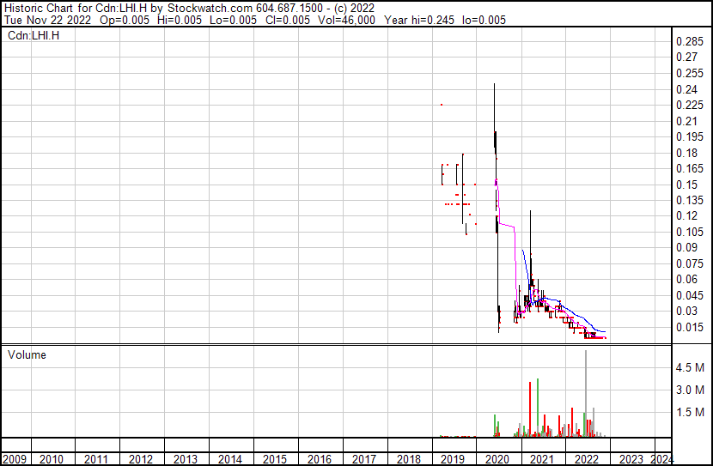Click the Year hi=0.245 value in header
The height and width of the screenshot is (466, 713).
[x=419, y=20]
